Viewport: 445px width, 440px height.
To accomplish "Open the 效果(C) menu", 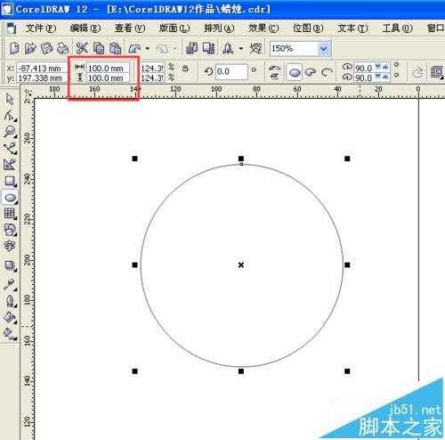I will (x=263, y=29).
